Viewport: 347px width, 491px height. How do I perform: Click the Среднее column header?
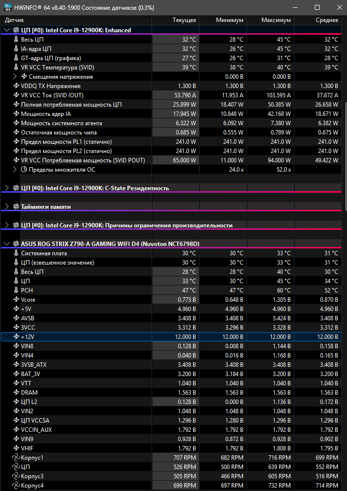tap(318, 21)
